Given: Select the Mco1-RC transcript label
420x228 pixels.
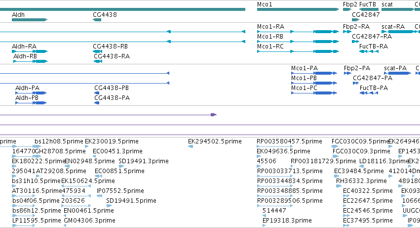Looking at the screenshot, I should click(270, 46).
